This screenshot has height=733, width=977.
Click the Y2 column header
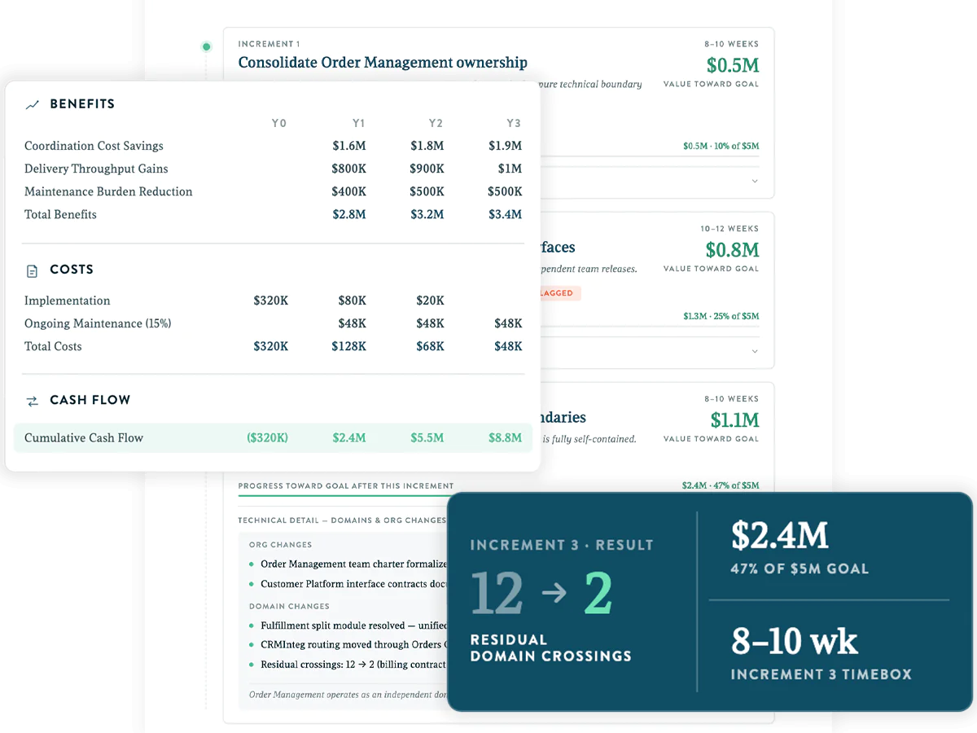pos(436,123)
